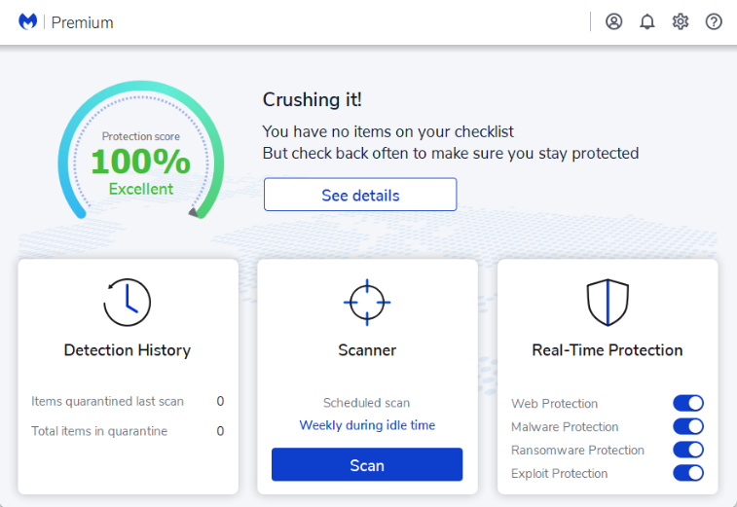Viewport: 737px width, 507px height.
Task: Click the Malwarebytes logo in header
Action: [27, 21]
